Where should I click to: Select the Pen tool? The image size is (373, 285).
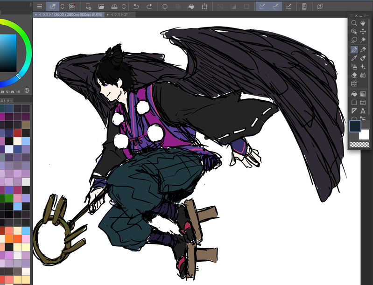[354, 49]
